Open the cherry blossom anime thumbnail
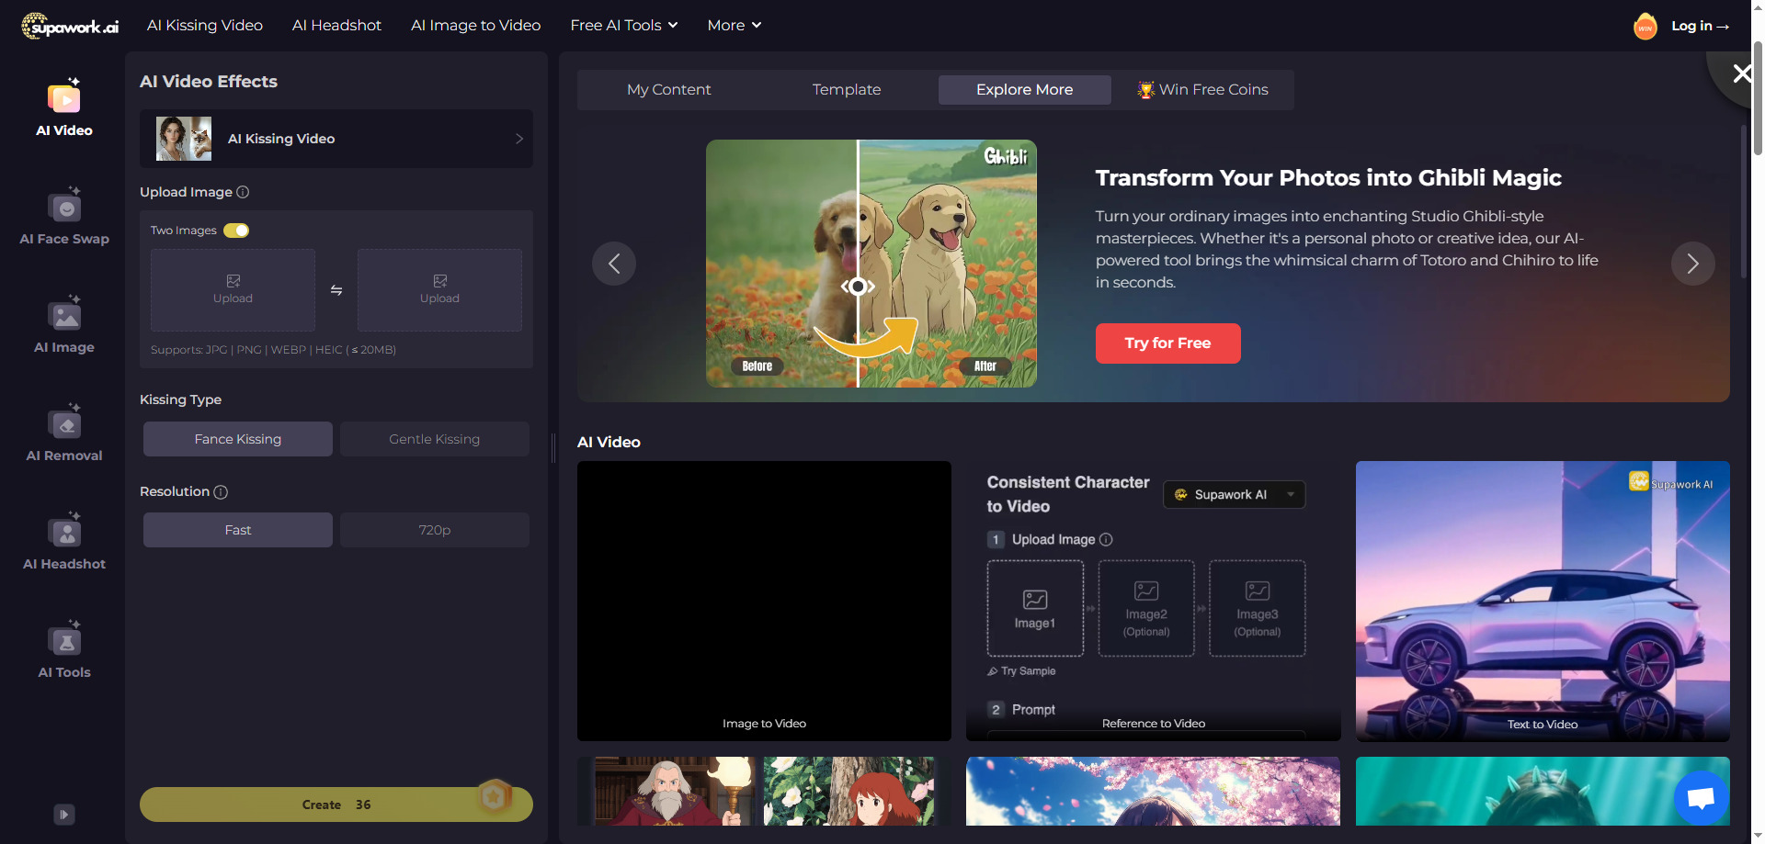The width and height of the screenshot is (1765, 844). tap(1154, 791)
